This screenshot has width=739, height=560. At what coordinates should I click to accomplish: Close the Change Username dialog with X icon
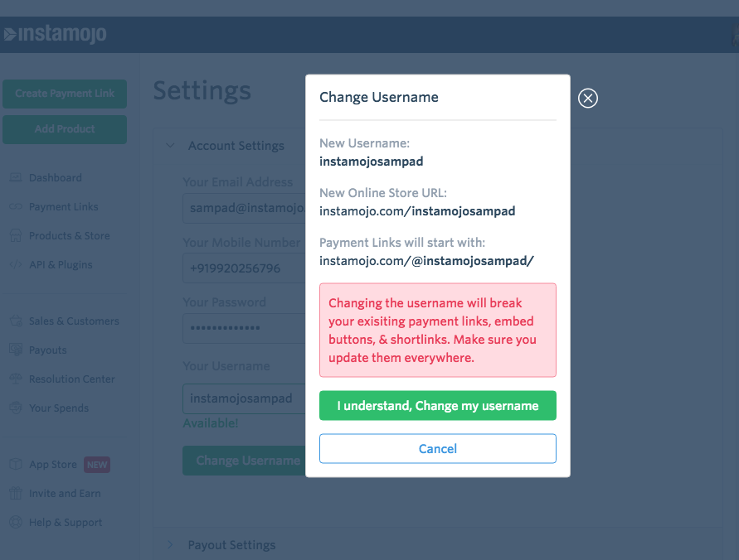(587, 99)
